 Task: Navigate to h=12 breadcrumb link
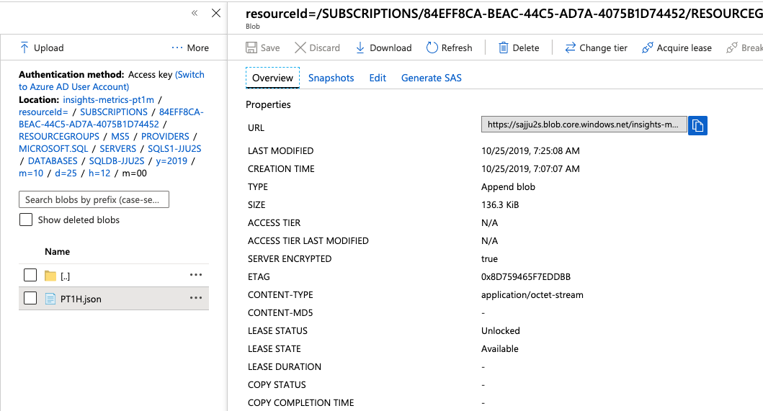point(99,173)
